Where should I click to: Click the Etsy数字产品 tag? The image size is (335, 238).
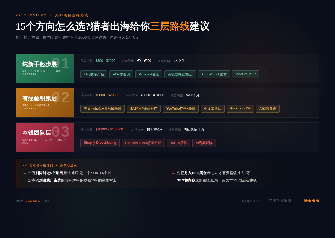(x=94, y=74)
